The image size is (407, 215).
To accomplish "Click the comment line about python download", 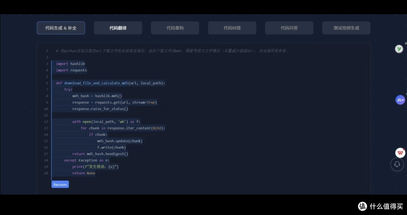I will tap(172, 51).
